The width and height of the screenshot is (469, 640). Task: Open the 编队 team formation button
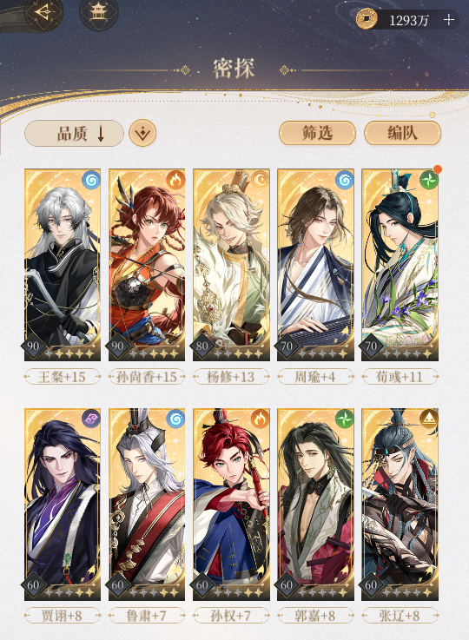click(x=402, y=133)
